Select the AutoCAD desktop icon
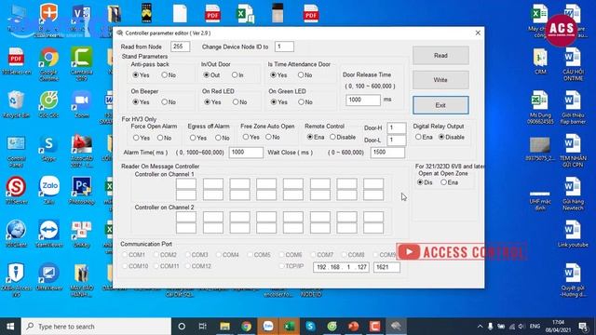 click(81, 152)
